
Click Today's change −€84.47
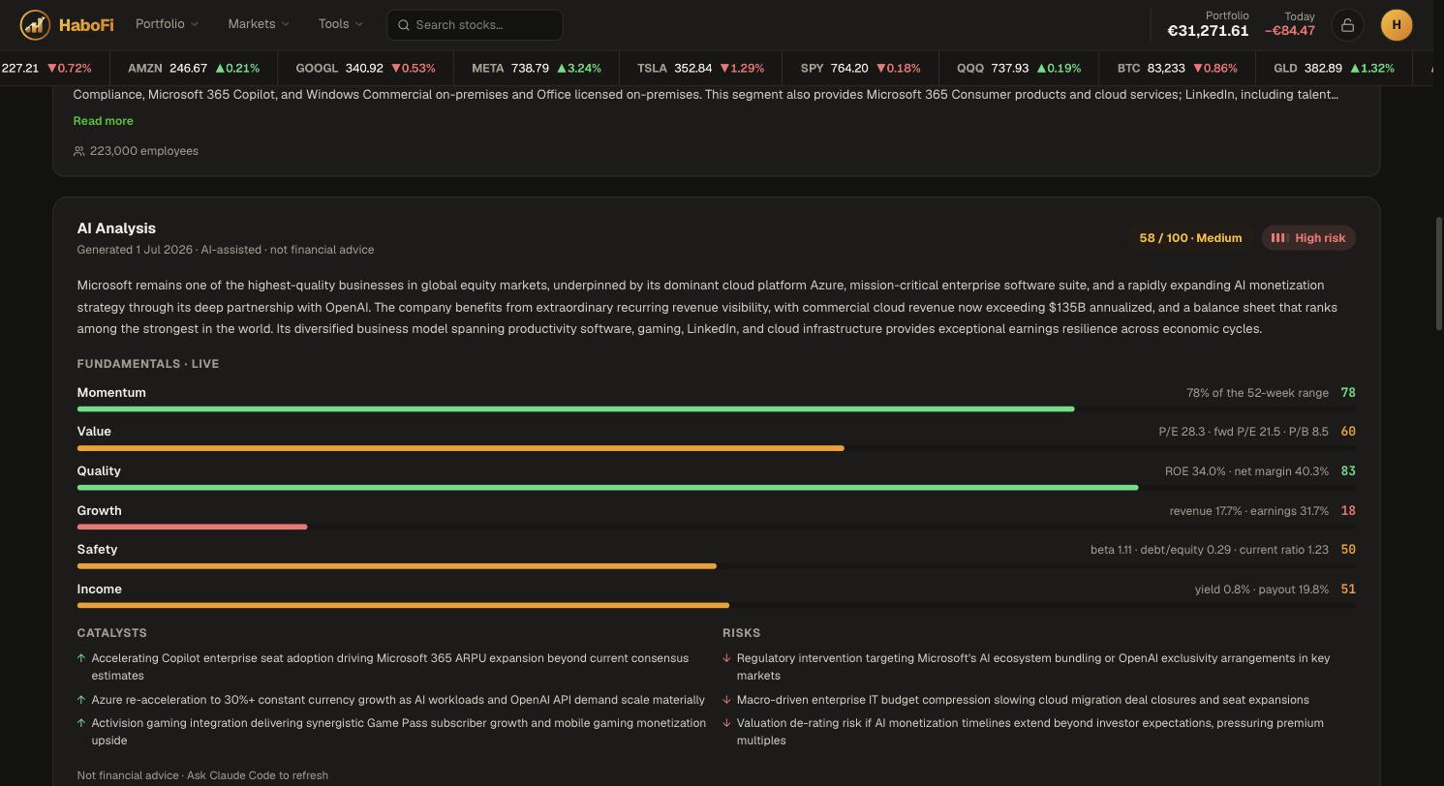tap(1290, 31)
